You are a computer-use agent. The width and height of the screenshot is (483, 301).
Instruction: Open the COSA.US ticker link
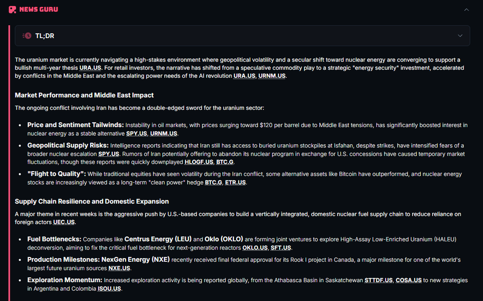point(408,281)
